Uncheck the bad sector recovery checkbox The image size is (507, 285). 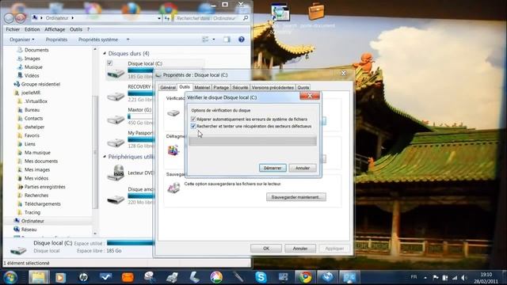click(193, 127)
